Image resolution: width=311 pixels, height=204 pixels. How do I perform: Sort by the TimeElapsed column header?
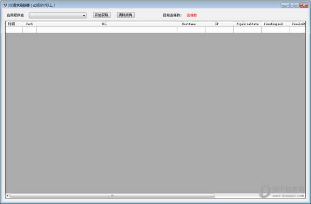(276, 24)
